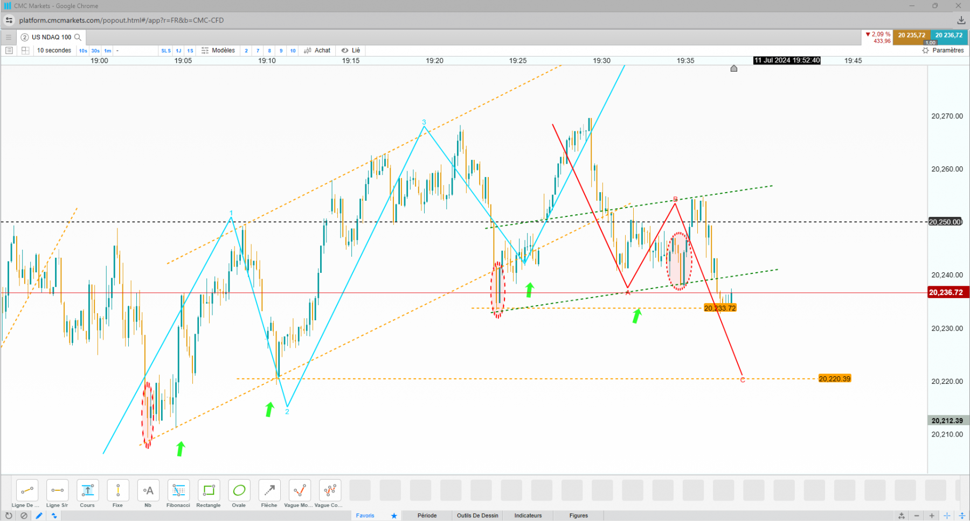Select the Ligne S/r drawing tool
Image resolution: width=970 pixels, height=521 pixels.
[57, 490]
